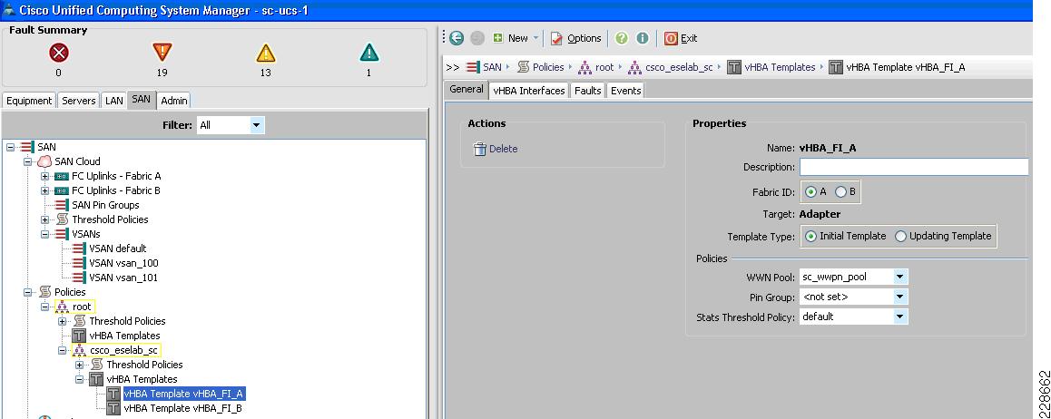
Task: Expand Threshold Policies under csco_eselab_sc
Action: tap(80, 365)
